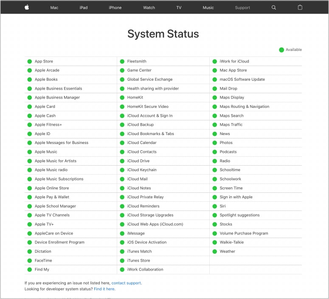
Task: Select the Apple Books status entry
Action: (x=46, y=79)
